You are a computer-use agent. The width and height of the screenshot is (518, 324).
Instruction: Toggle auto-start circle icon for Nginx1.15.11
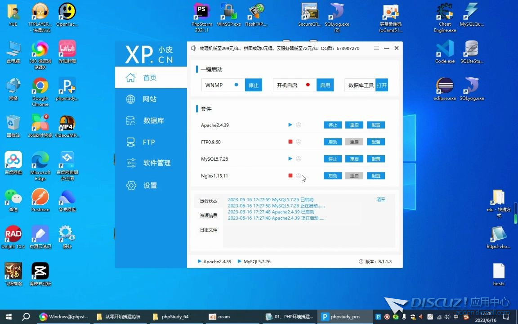[x=298, y=175]
